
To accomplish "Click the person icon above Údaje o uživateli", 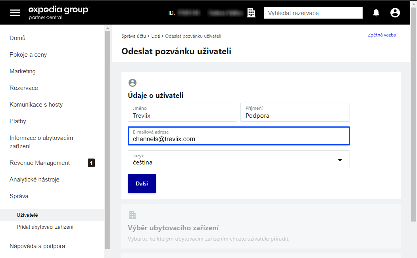I will [133, 83].
